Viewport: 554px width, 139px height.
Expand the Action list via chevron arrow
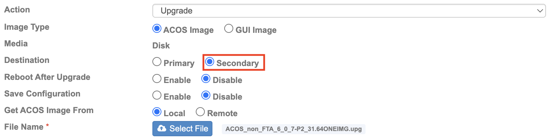540,11
